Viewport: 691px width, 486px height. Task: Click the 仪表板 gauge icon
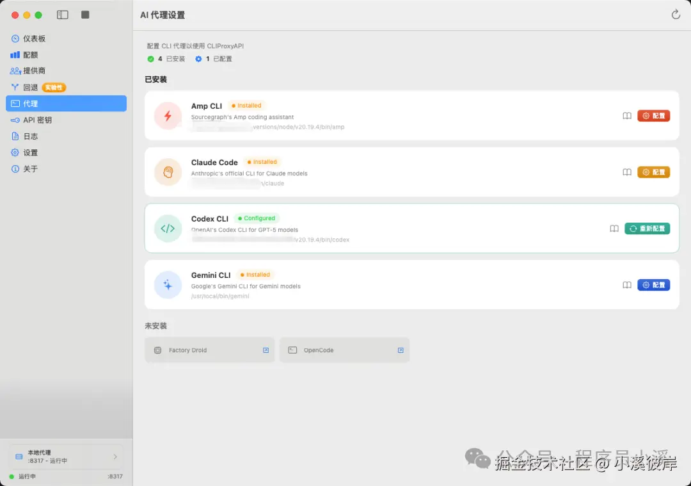tap(15, 38)
